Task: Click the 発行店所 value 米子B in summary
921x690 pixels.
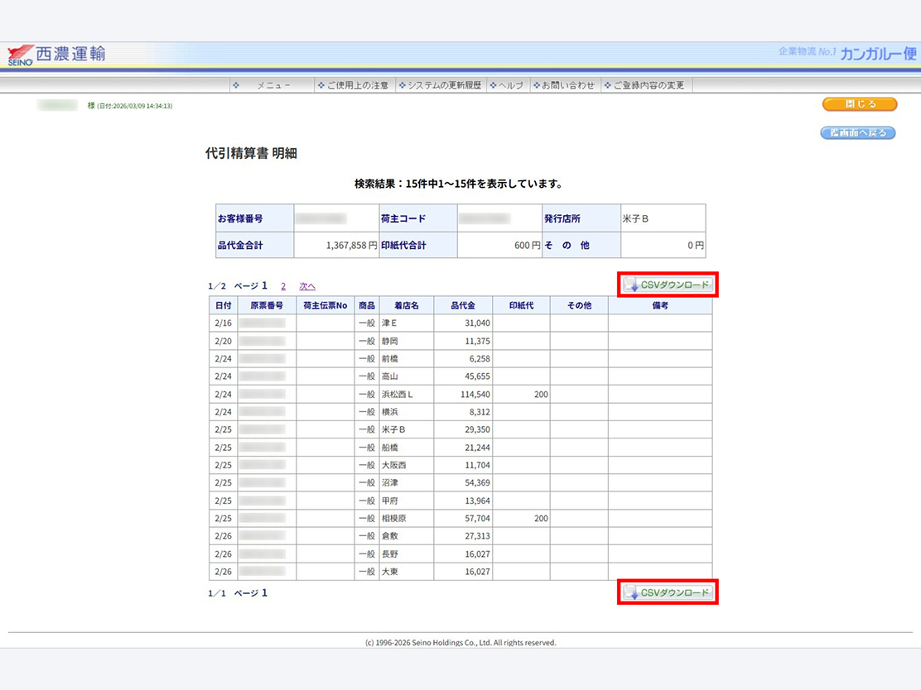Action: (635, 218)
